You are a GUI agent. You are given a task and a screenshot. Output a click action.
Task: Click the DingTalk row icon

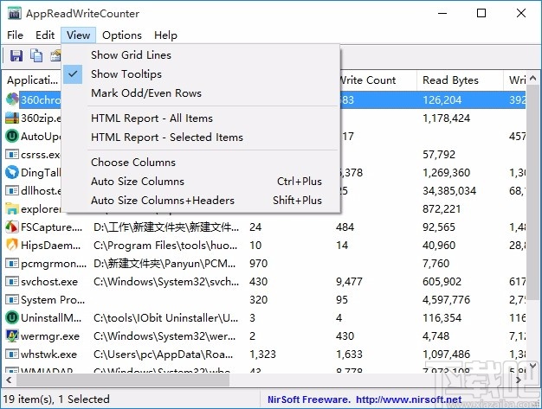(12, 172)
